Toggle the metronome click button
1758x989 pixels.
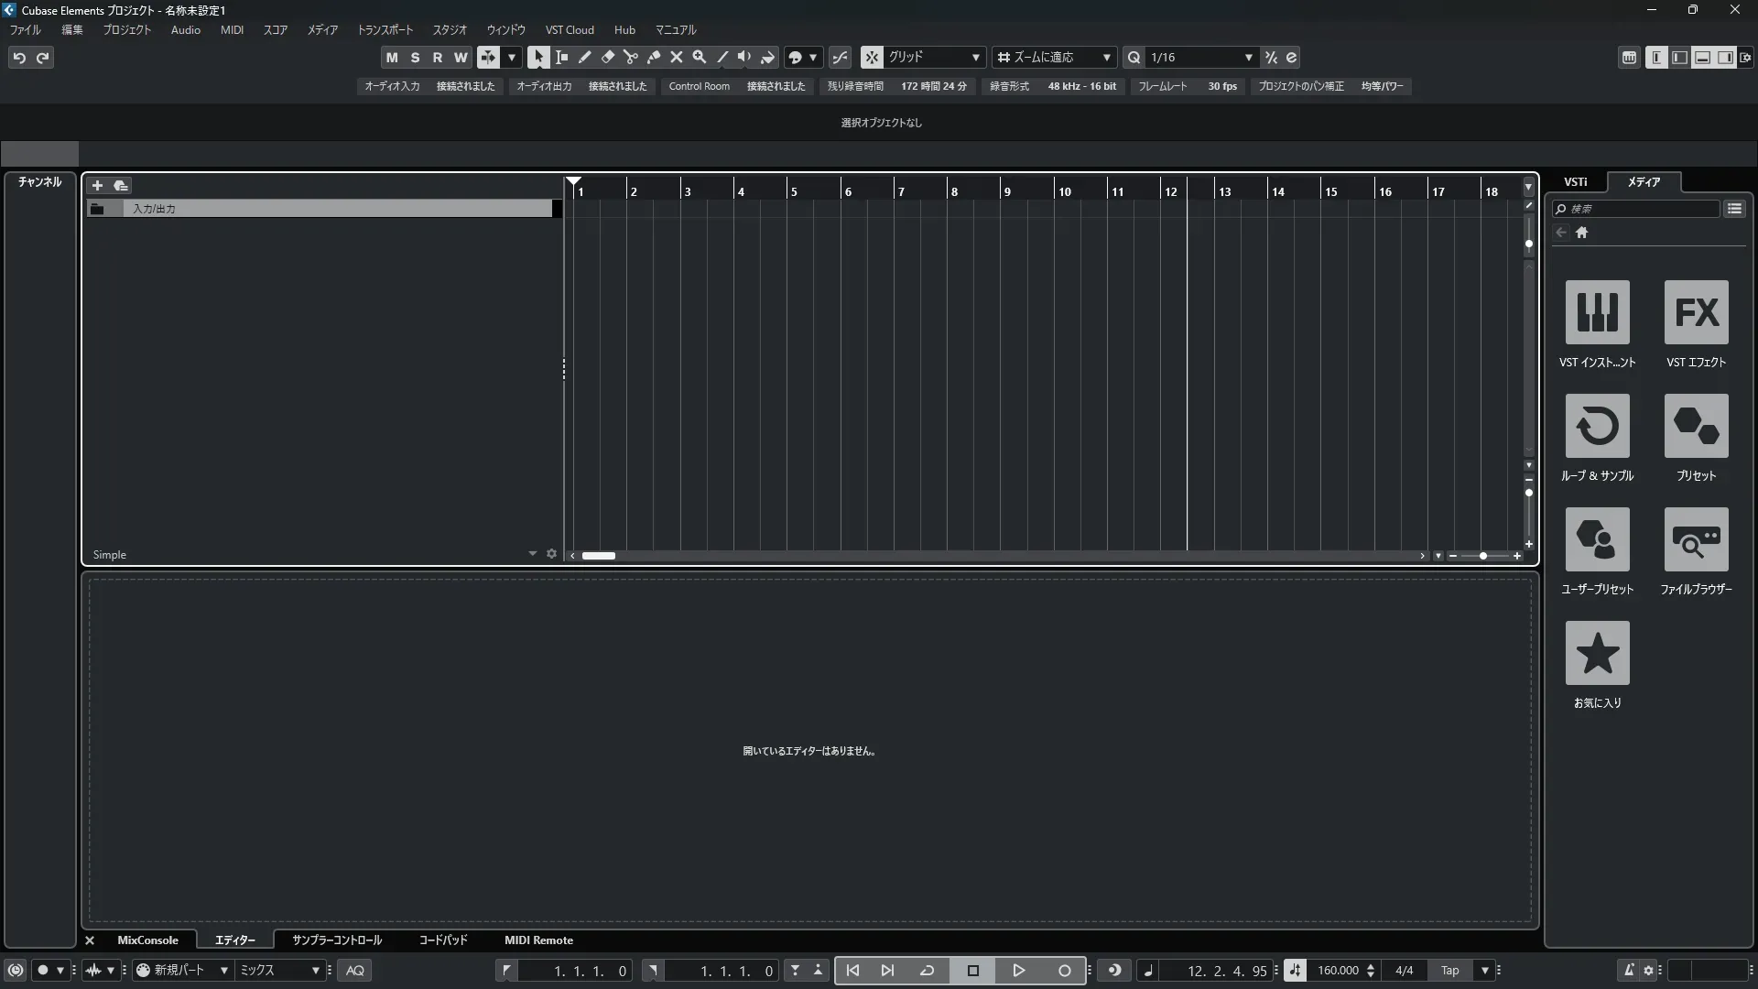coord(1629,971)
